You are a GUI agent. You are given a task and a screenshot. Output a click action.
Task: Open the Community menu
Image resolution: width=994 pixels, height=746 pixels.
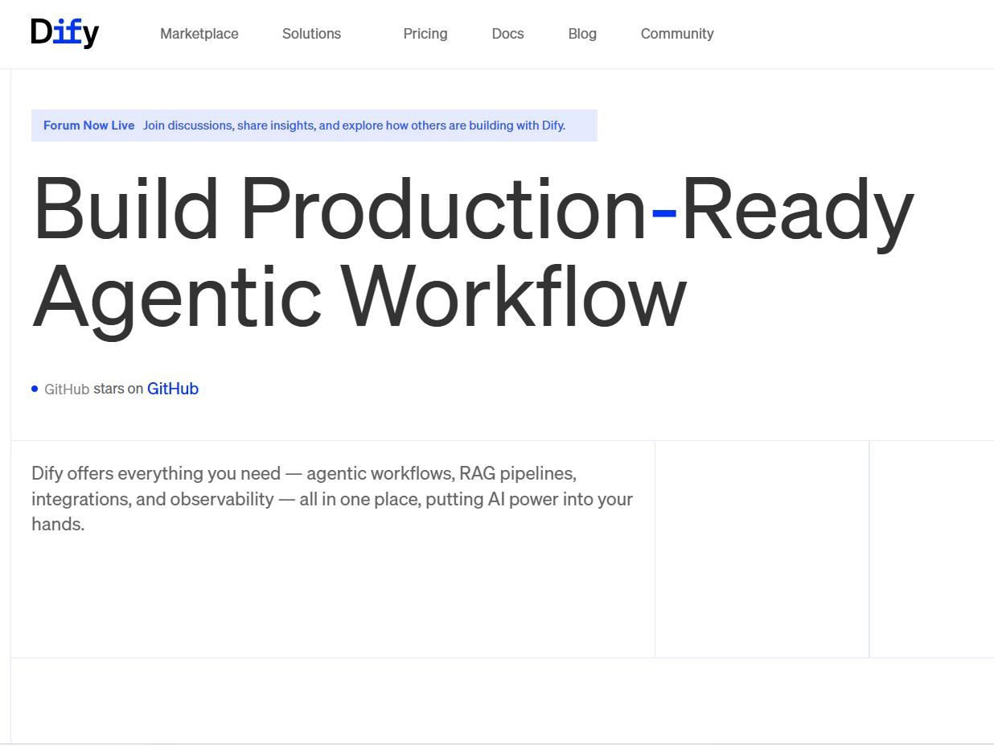click(x=677, y=34)
